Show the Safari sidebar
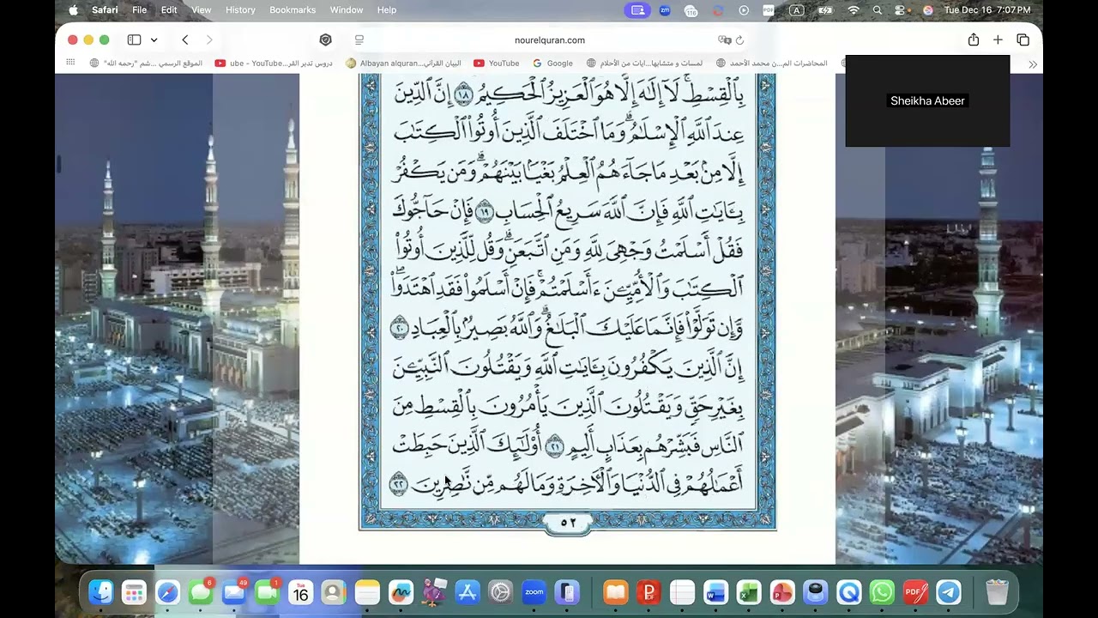The width and height of the screenshot is (1098, 618). (x=134, y=39)
